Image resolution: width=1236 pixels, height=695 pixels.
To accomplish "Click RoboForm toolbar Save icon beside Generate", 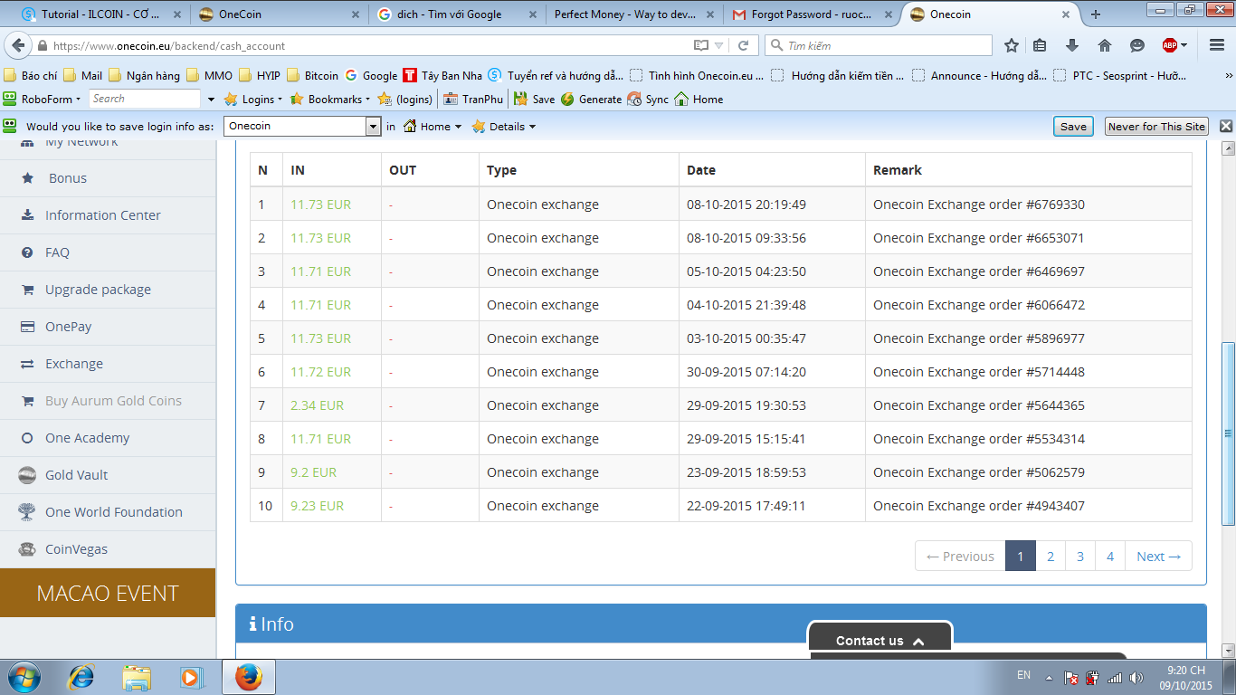I will pyautogui.click(x=520, y=99).
